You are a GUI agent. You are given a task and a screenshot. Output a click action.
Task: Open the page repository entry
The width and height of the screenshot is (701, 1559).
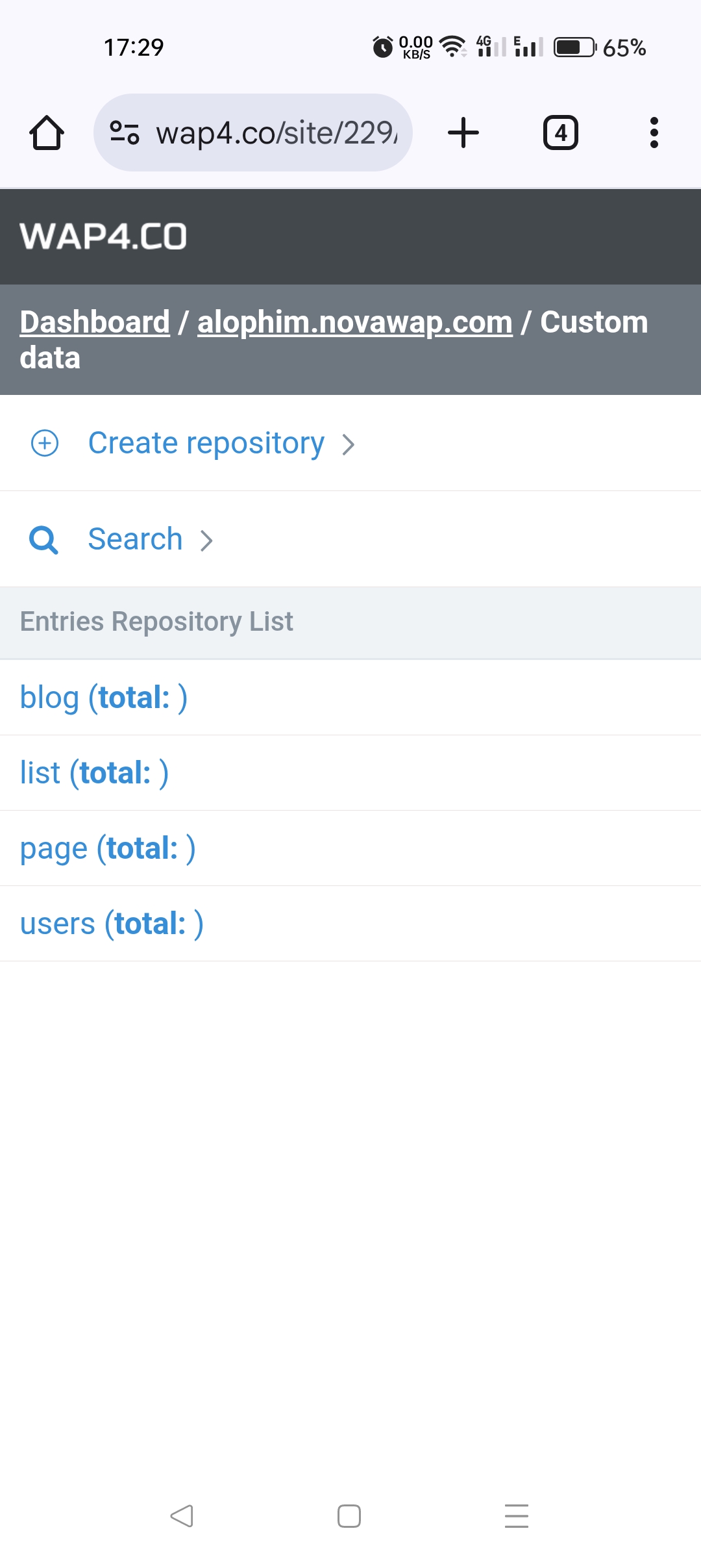(108, 848)
